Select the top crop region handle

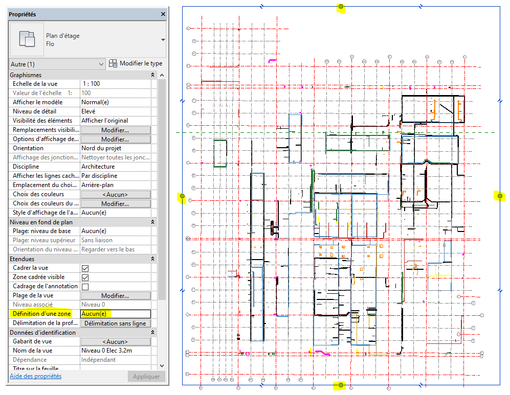coord(341,7)
